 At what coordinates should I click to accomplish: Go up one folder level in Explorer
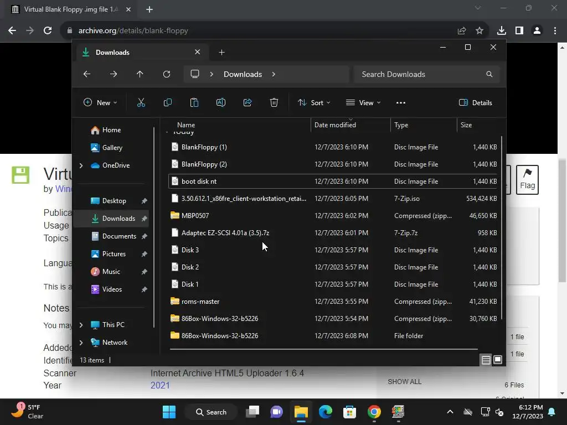[140, 74]
